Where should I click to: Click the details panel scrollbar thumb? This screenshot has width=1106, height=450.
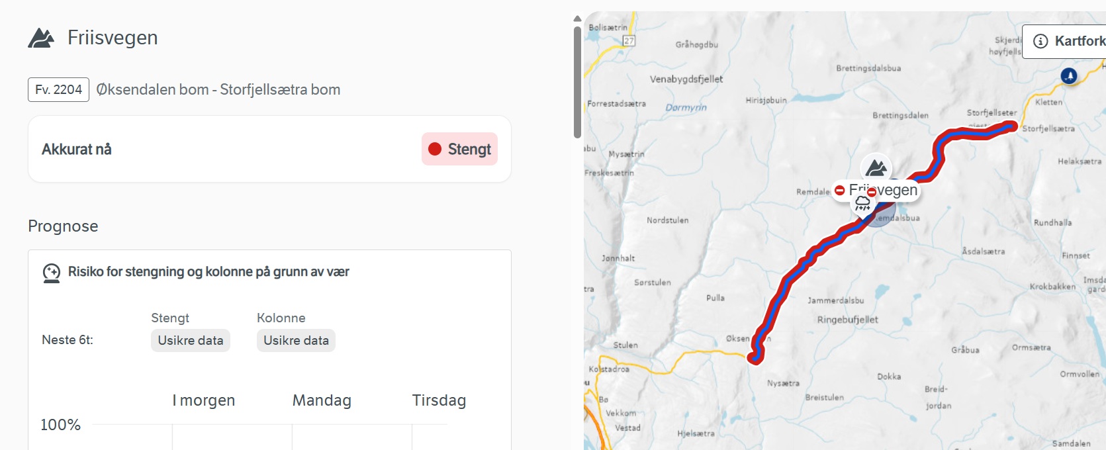click(x=577, y=81)
